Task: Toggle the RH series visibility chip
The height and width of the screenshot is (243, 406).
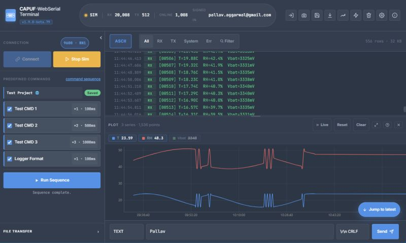Action: coord(153,138)
